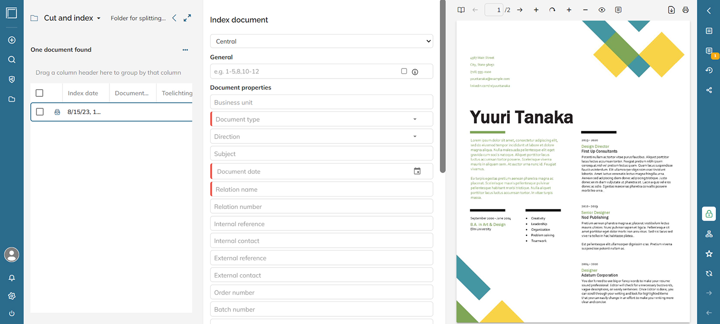Expand the Document type dropdown
720x324 pixels.
pyautogui.click(x=415, y=119)
